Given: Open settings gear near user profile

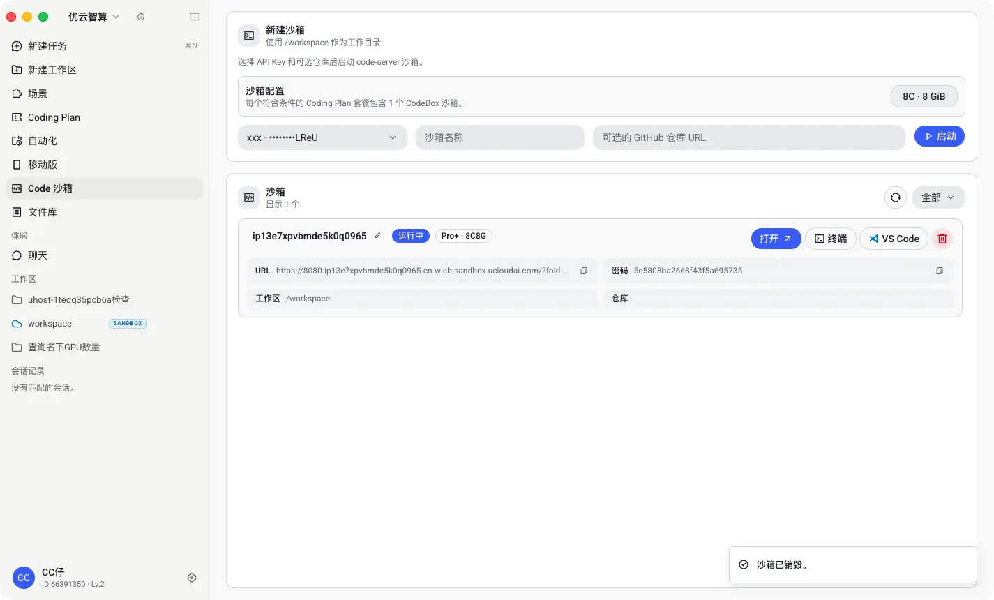Looking at the screenshot, I should [x=192, y=578].
